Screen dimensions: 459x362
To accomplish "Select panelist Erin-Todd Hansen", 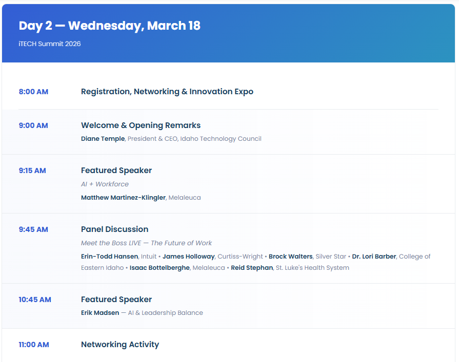I will tap(109, 257).
